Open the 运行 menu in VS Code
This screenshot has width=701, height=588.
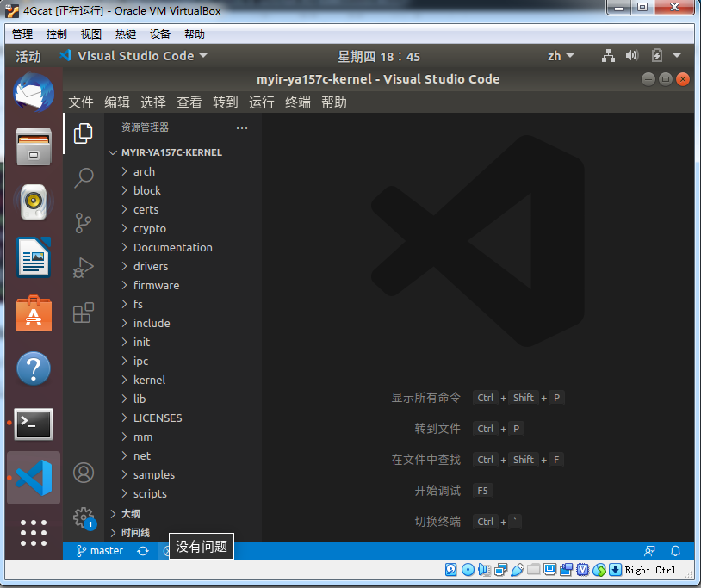coord(262,102)
